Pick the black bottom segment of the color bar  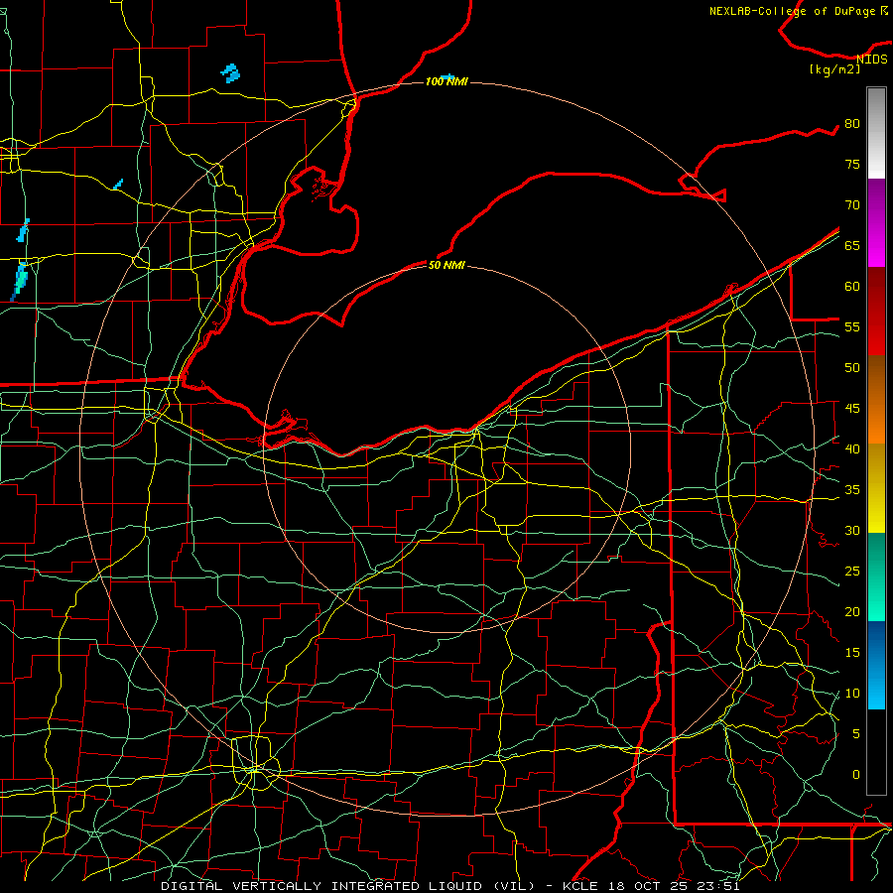pyautogui.click(x=876, y=752)
